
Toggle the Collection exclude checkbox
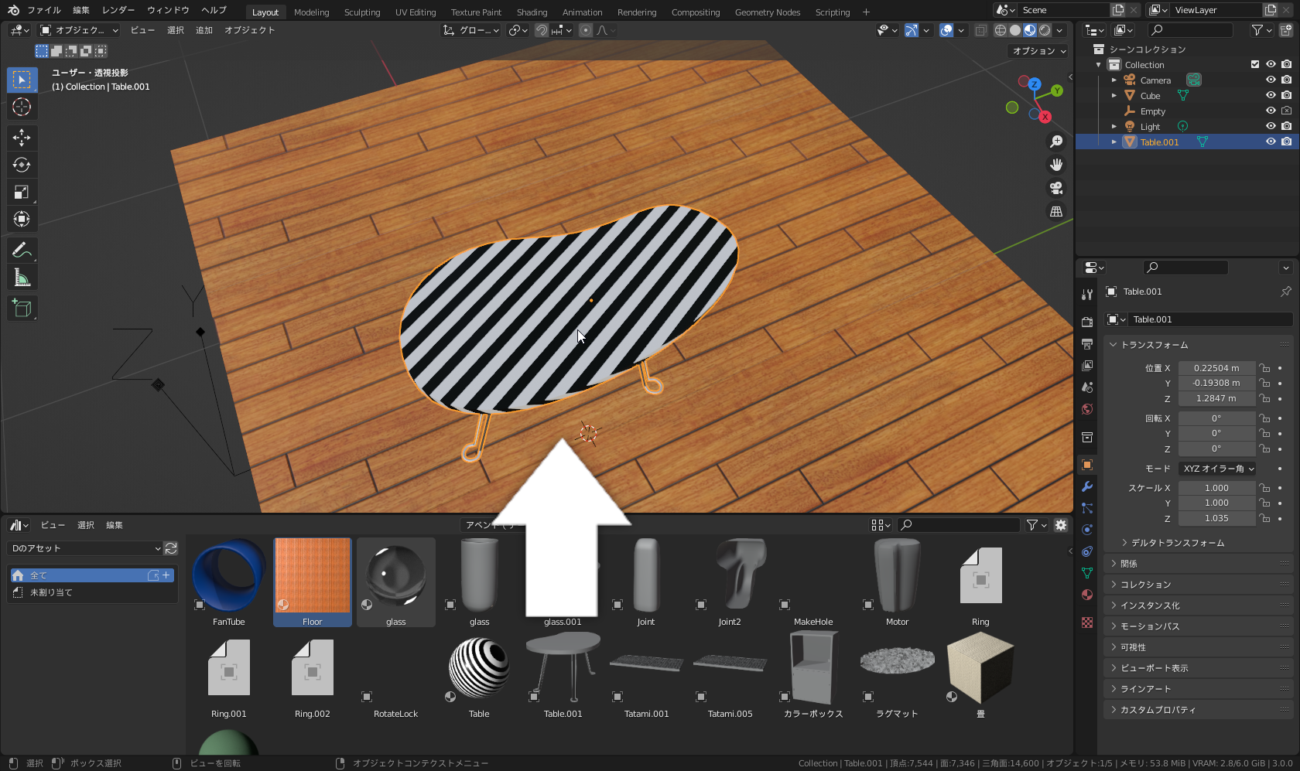(1255, 64)
